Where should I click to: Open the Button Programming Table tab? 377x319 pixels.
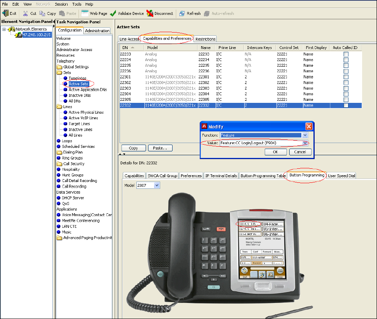263,176
